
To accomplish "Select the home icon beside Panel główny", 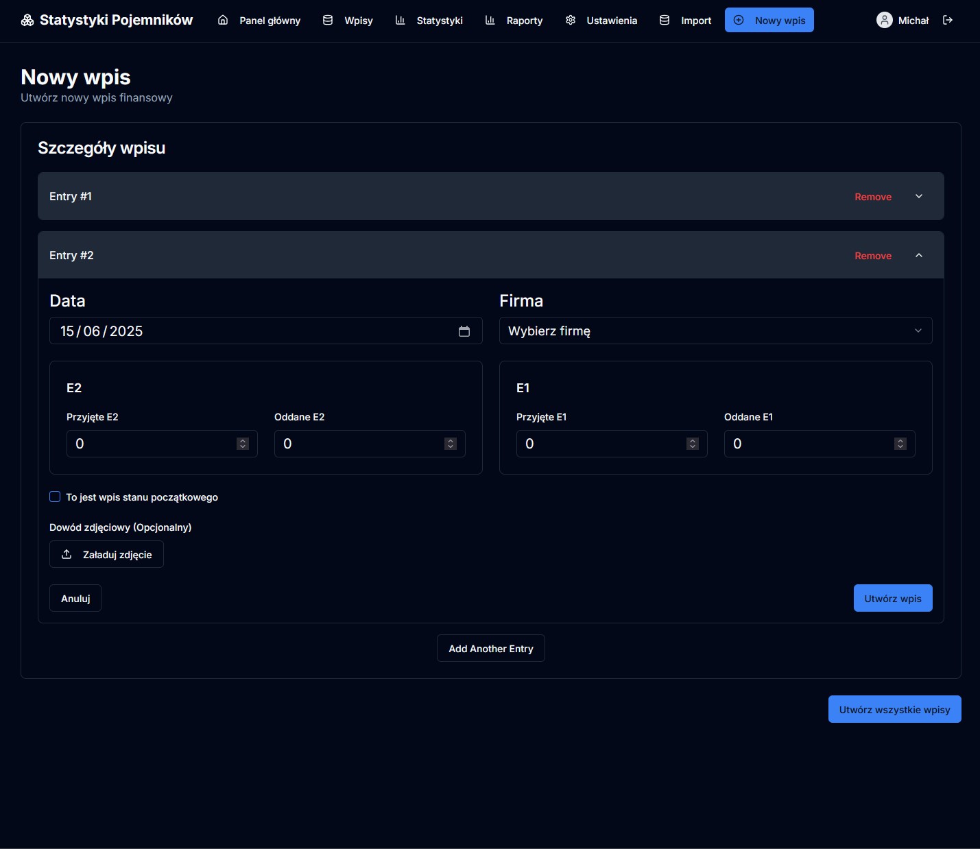I will (222, 21).
